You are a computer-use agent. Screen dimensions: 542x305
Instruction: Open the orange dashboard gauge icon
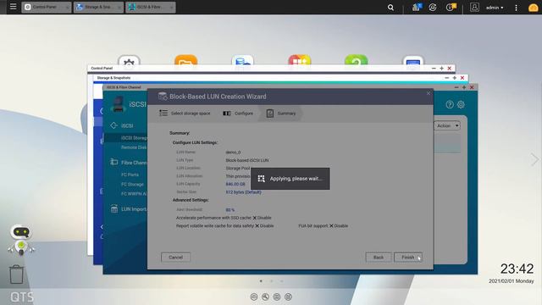tap(534, 8)
